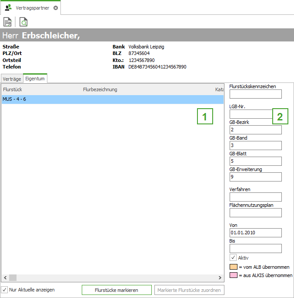Select the Eigentum tab
294x298 pixels.
(35, 79)
